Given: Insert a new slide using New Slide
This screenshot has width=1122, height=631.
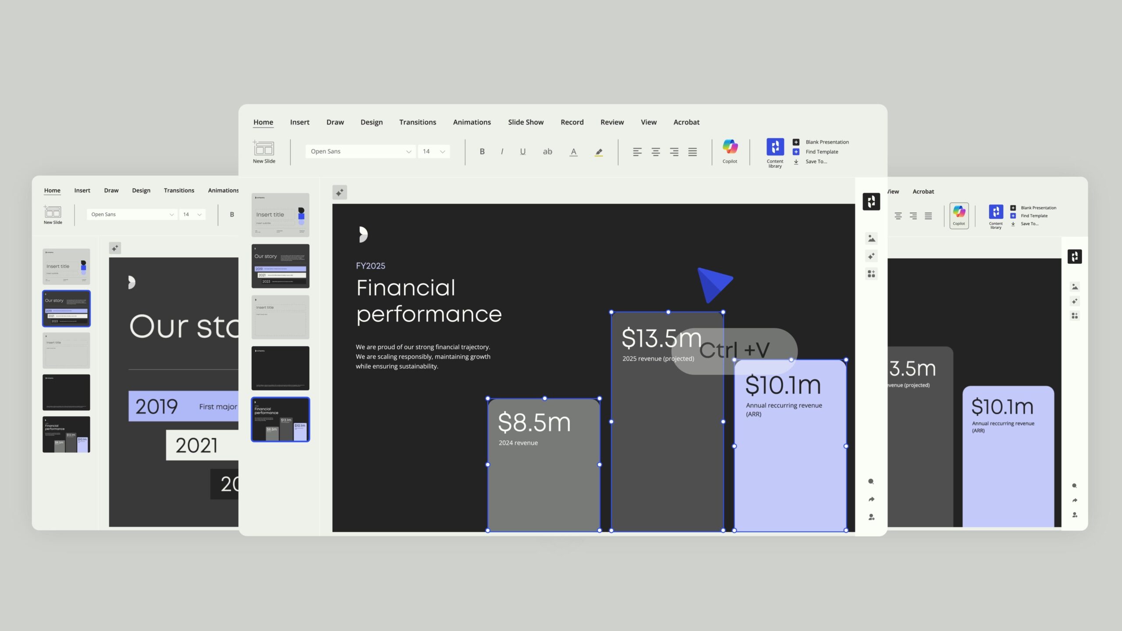Looking at the screenshot, I should click(x=263, y=151).
